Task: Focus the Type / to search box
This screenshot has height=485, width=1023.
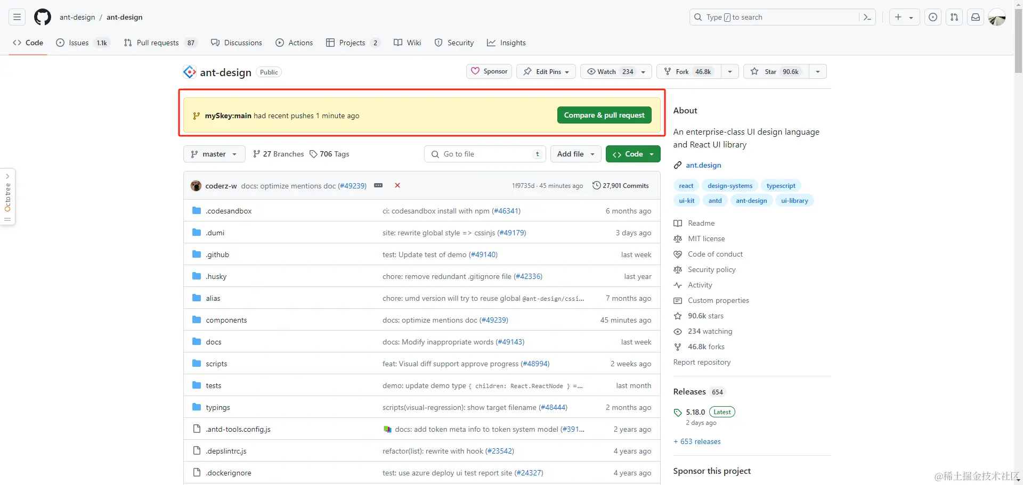Action: click(x=782, y=17)
